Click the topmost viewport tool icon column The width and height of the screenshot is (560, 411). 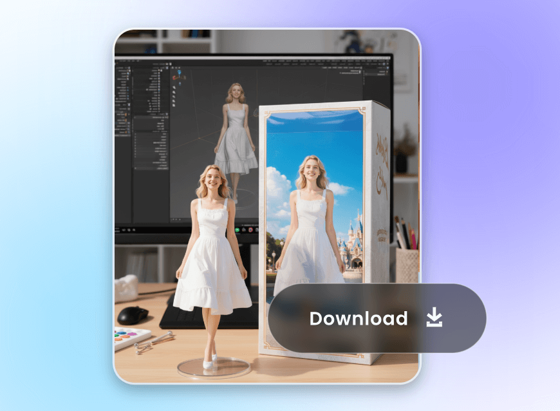(x=174, y=88)
